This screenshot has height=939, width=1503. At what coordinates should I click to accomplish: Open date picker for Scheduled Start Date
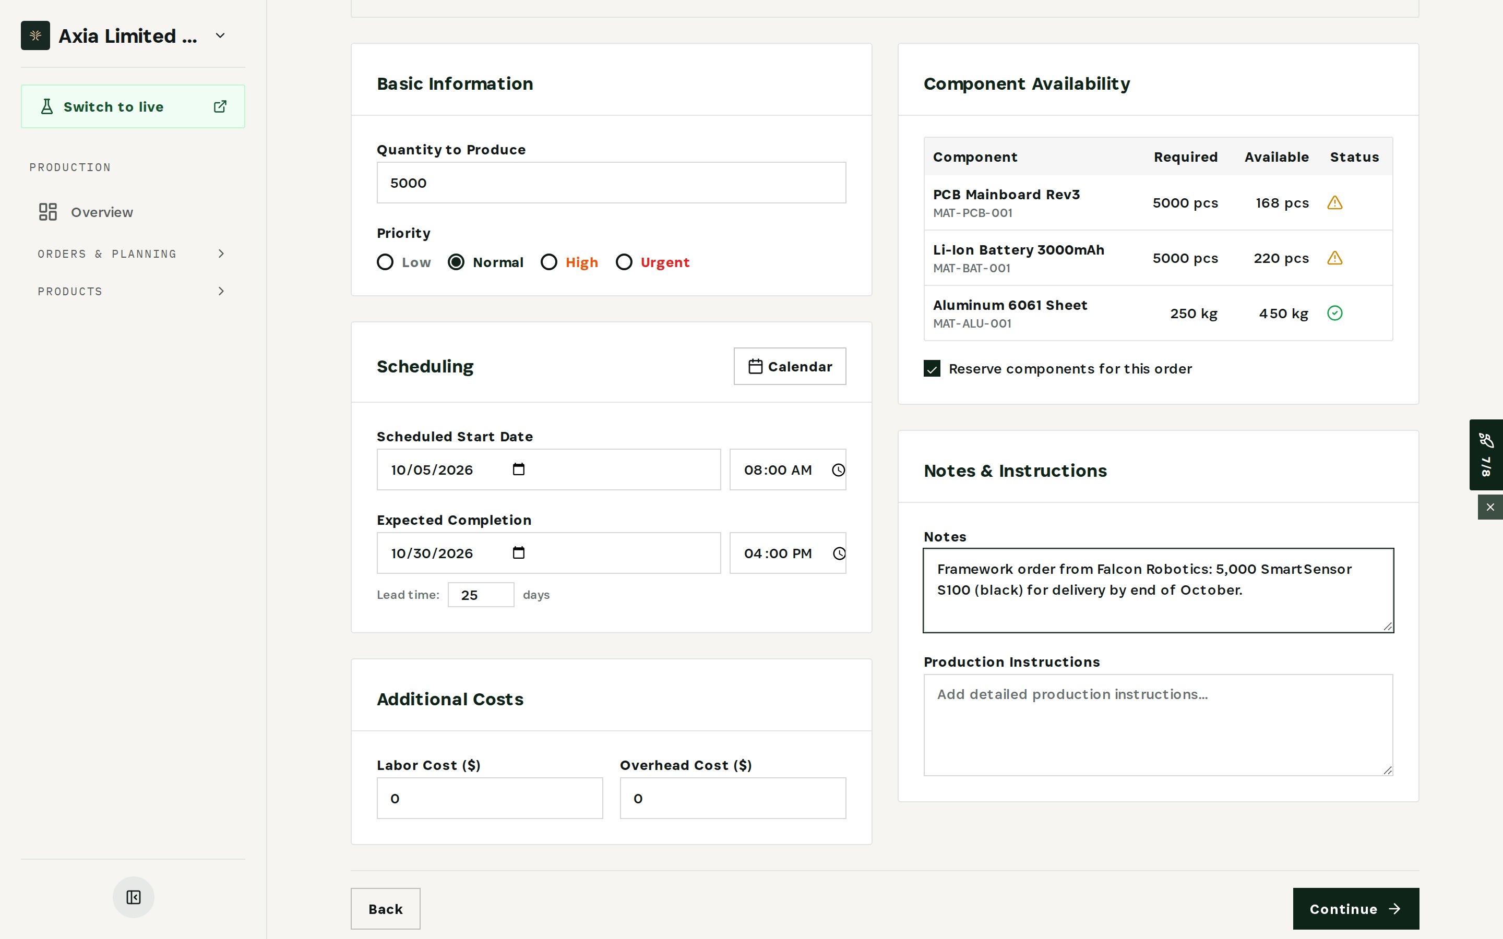point(519,469)
